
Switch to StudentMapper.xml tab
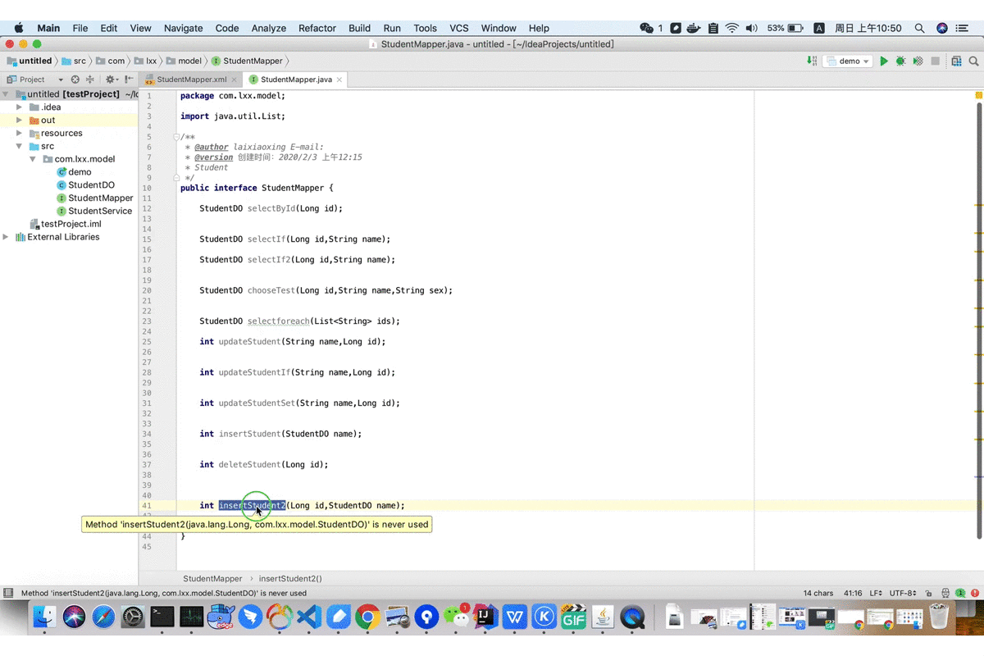pos(192,80)
